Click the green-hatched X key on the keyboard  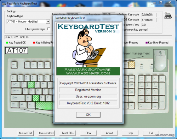coord(36,98)
